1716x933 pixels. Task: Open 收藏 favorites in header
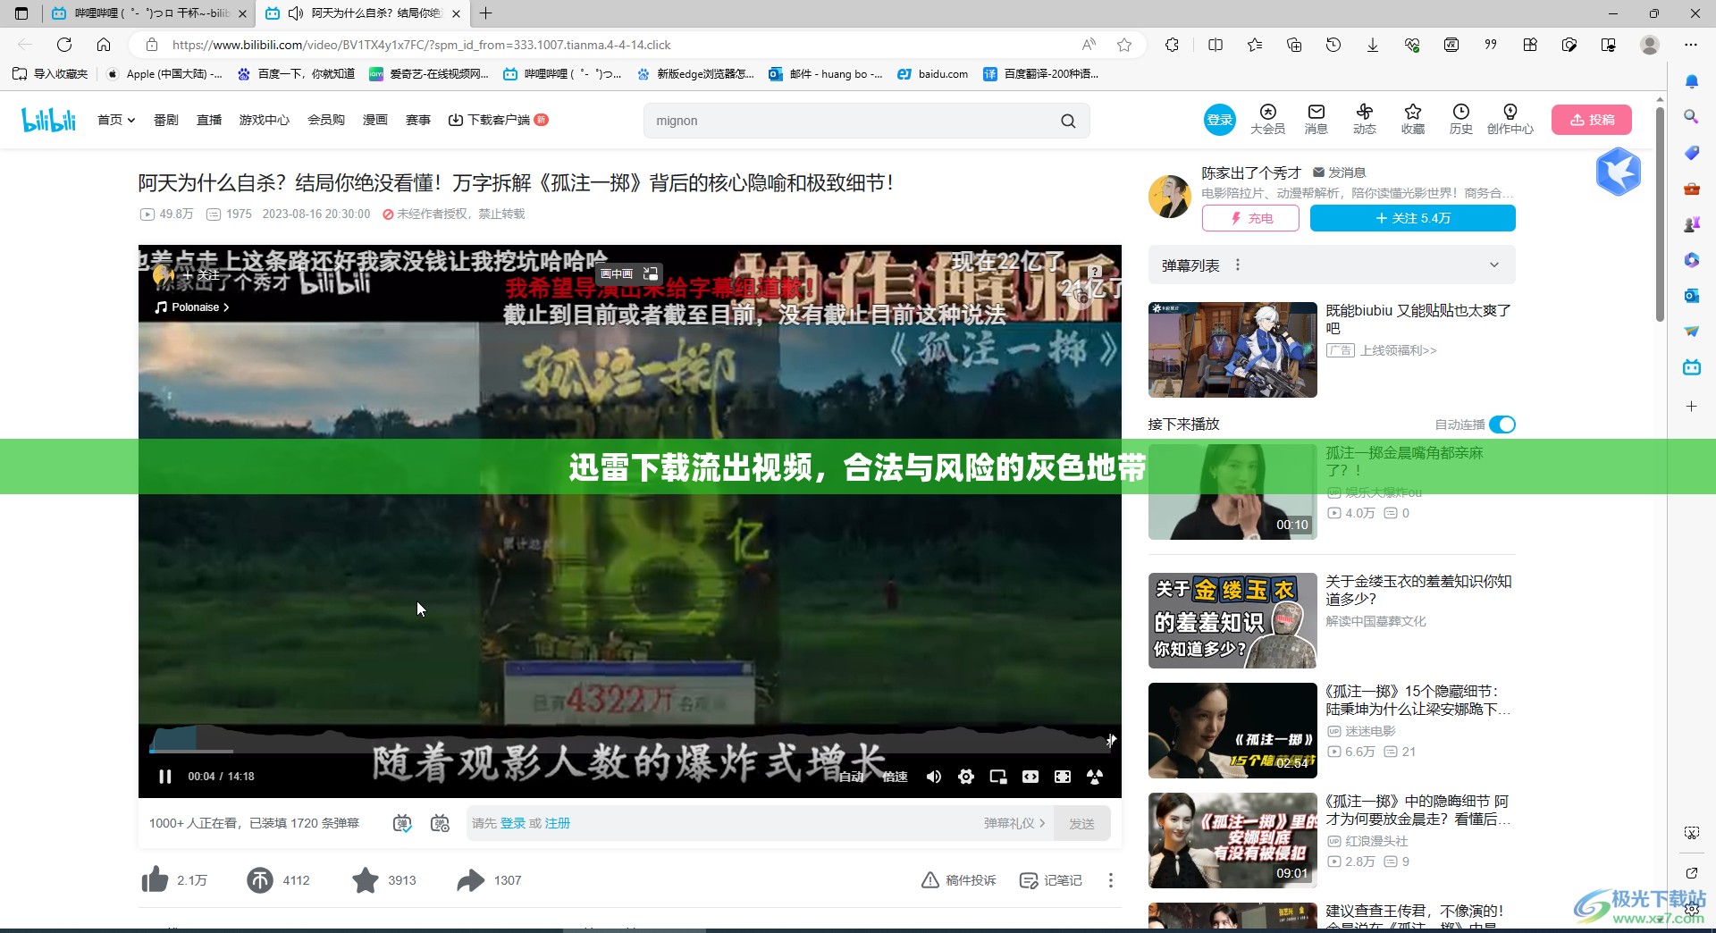1413,119
